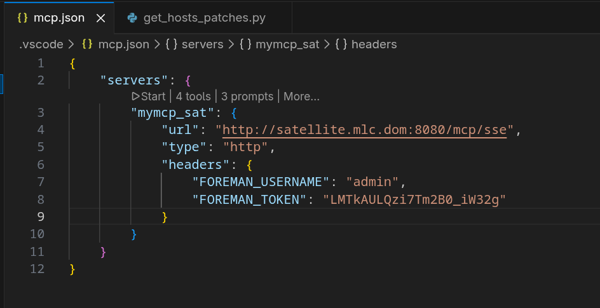Click the object icon before mymcp_sat in breadcrumb
The image size is (600, 308).
click(x=245, y=44)
